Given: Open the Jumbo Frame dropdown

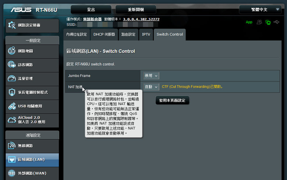Looking at the screenshot, I should click(151, 76).
